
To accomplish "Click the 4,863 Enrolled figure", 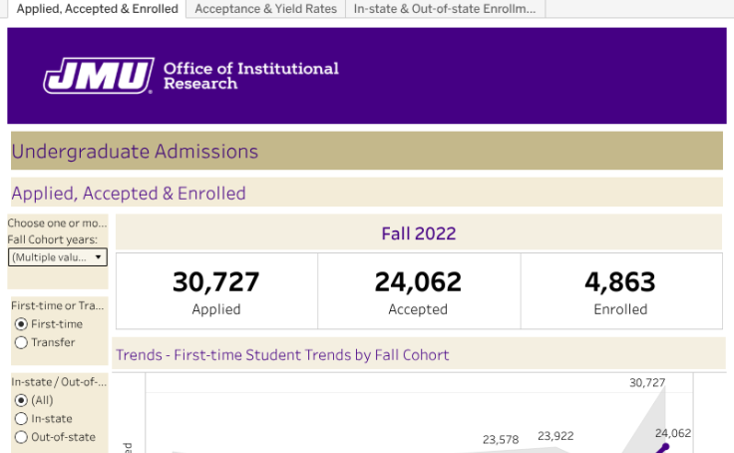I will point(620,282).
